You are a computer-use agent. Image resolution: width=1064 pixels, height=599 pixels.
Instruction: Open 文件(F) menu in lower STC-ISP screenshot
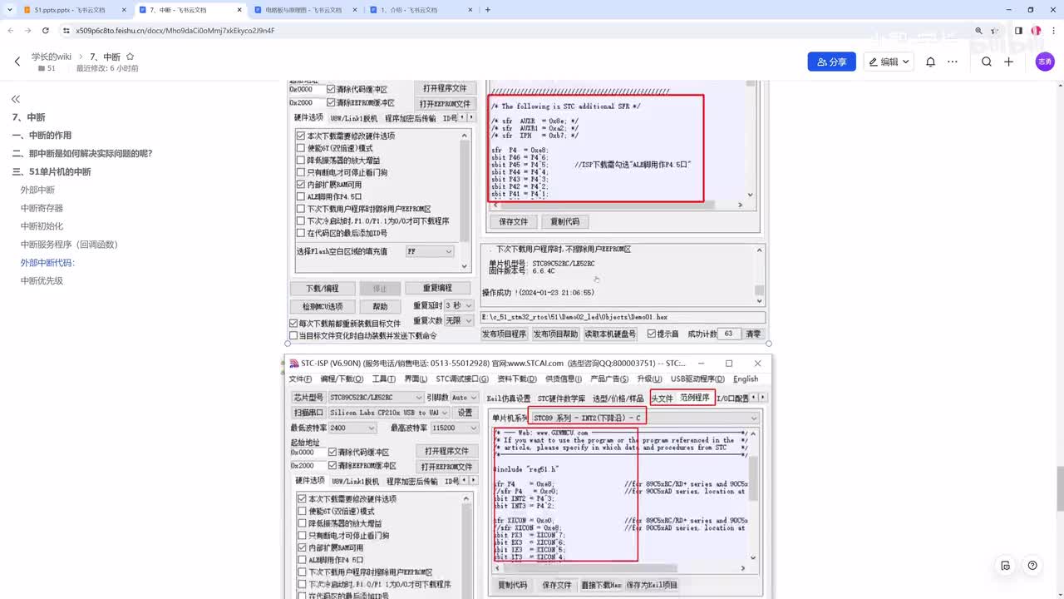pyautogui.click(x=300, y=379)
